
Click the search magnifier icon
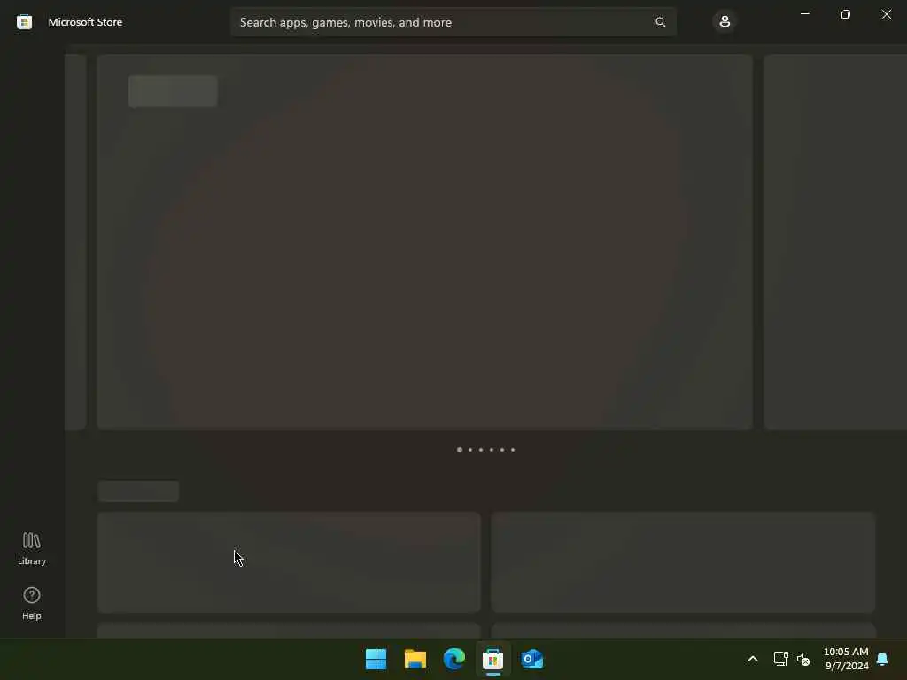(660, 22)
